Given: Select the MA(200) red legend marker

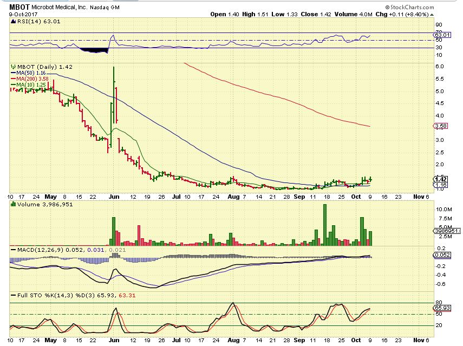Looking at the screenshot, I should 13,78.
